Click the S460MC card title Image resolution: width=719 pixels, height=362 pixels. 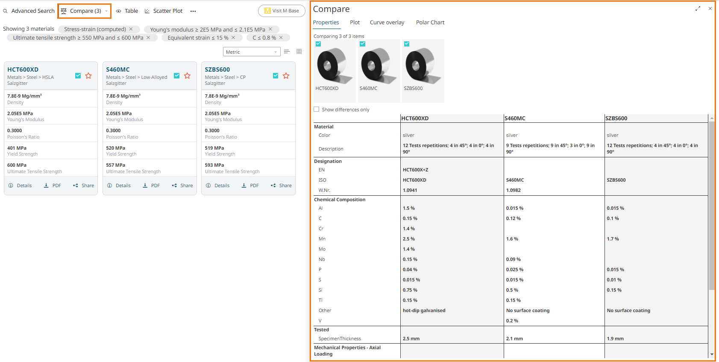[x=118, y=70]
